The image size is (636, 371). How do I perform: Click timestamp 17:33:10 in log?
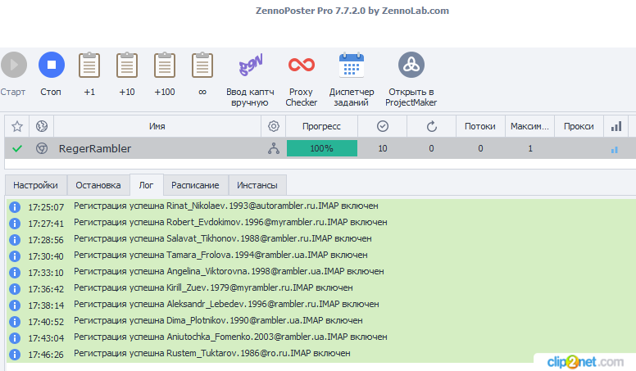click(46, 273)
